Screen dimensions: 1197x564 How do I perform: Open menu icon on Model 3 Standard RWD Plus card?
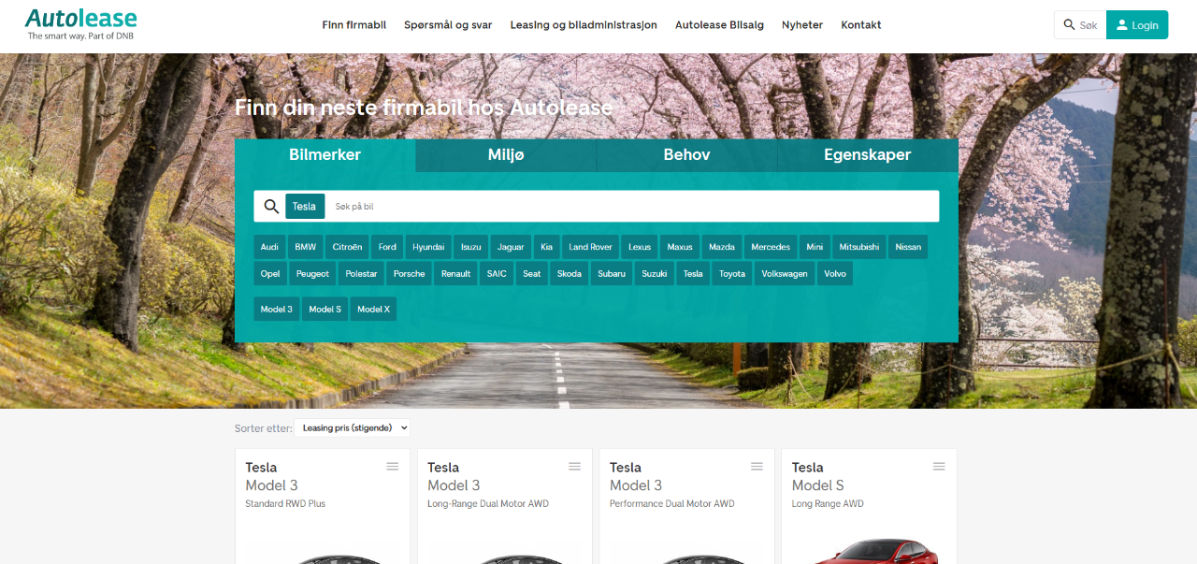click(x=393, y=467)
